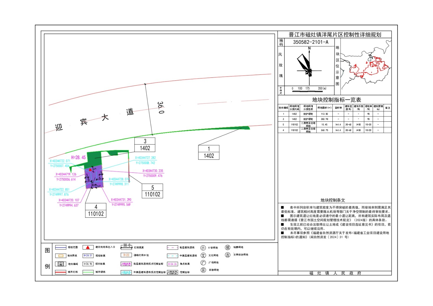Click the parcel label box 4 / 110102
The image size is (433, 306).
pyautogui.click(x=96, y=210)
